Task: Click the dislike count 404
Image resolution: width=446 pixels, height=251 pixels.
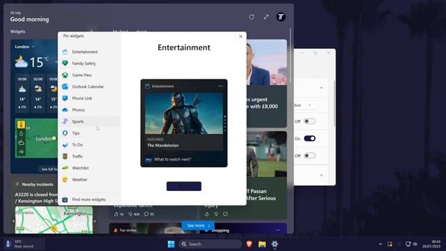Action: [134, 214]
